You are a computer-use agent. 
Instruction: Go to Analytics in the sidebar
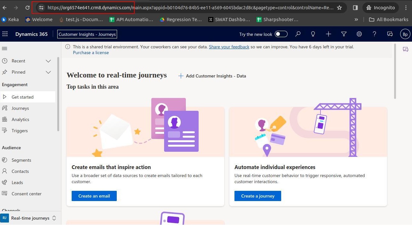point(28,119)
